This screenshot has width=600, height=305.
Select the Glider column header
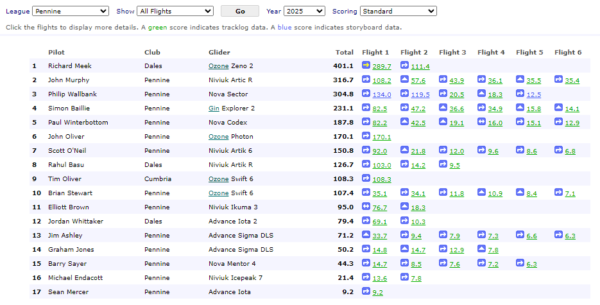click(x=219, y=53)
